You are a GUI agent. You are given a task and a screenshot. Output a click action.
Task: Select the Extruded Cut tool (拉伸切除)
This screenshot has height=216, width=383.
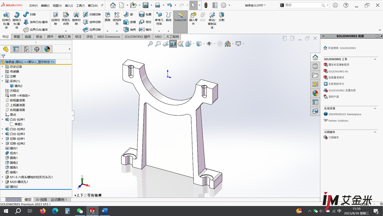pyautogui.click(x=55, y=19)
